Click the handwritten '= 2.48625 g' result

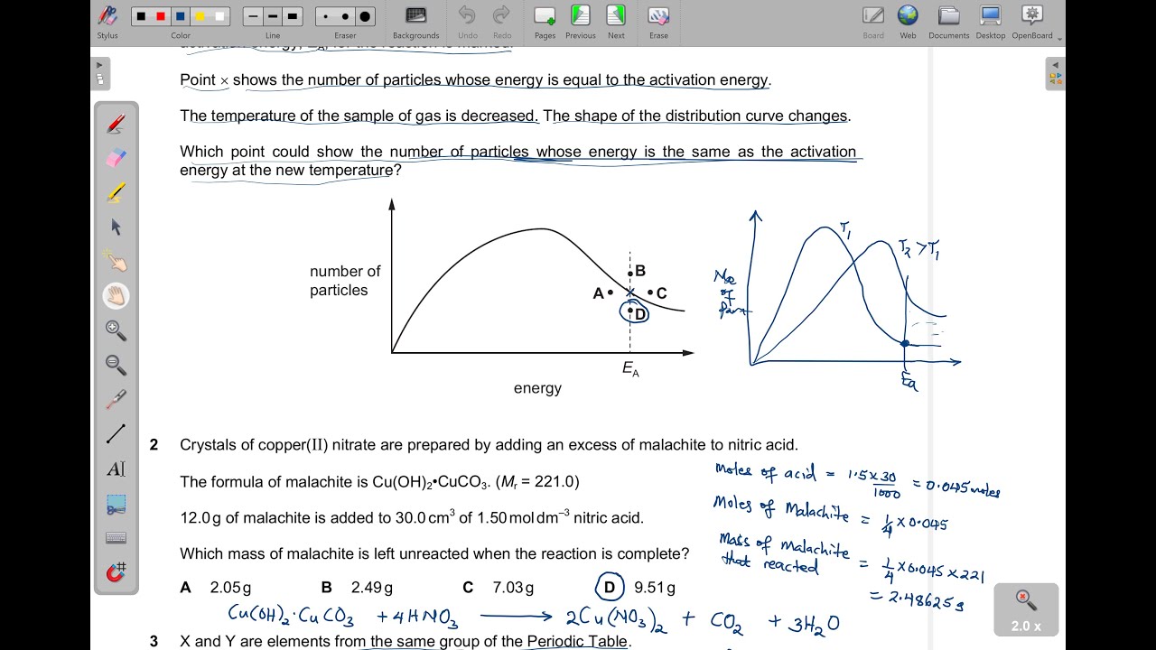[916, 599]
